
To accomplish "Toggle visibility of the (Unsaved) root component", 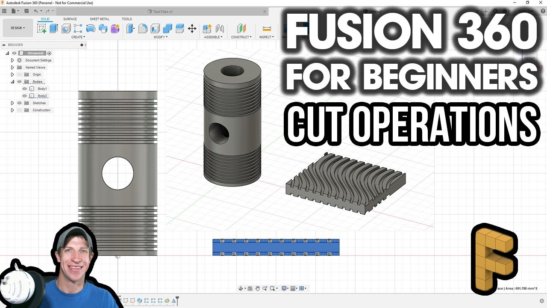I will click(x=14, y=53).
